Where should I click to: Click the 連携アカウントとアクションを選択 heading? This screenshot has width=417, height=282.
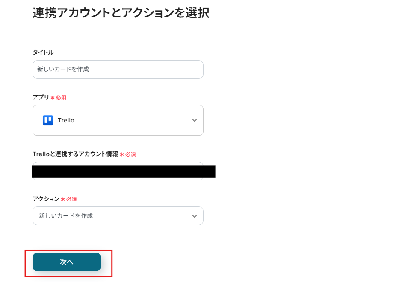pyautogui.click(x=121, y=13)
